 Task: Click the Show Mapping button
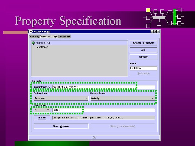61,126
